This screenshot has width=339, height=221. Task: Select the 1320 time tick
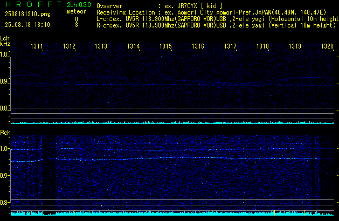327,46
